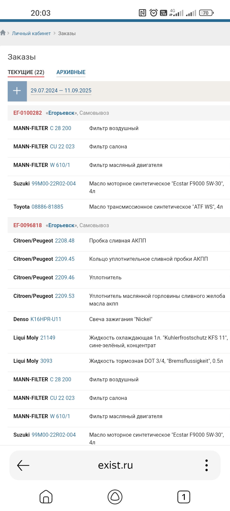Open the Личный кабинет breadcrumb link
The height and width of the screenshot is (511, 230).
click(31, 33)
